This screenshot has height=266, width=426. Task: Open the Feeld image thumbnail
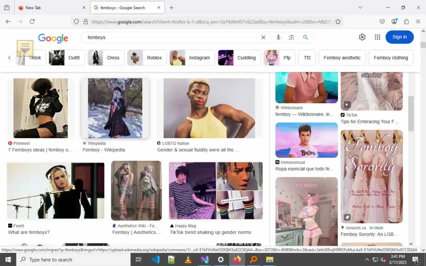[56, 191]
